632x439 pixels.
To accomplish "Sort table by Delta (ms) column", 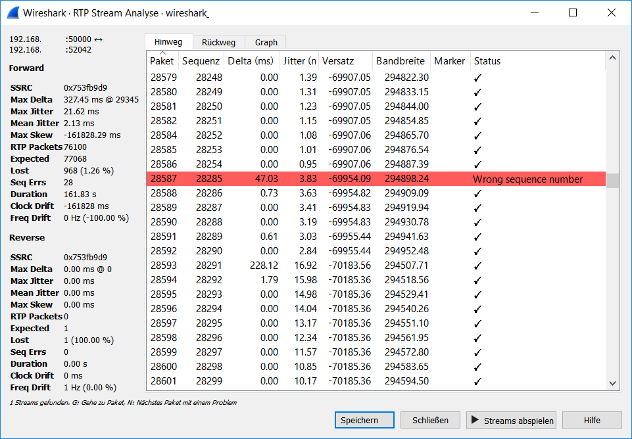I will pos(250,61).
